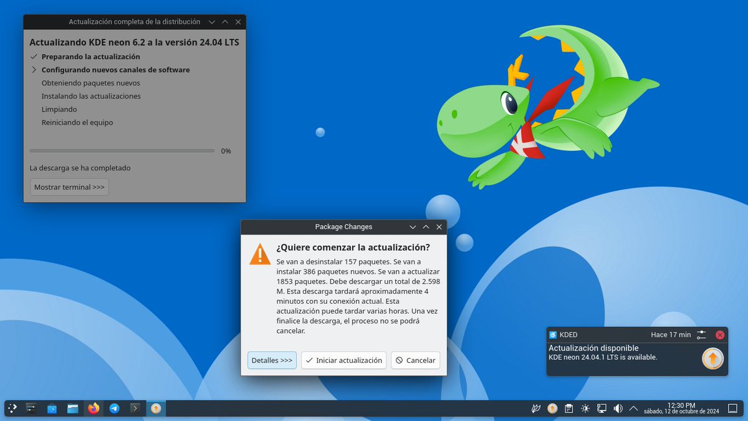The width and height of the screenshot is (748, 421).
Task: Open System Settings from the taskbar
Action: coord(32,409)
